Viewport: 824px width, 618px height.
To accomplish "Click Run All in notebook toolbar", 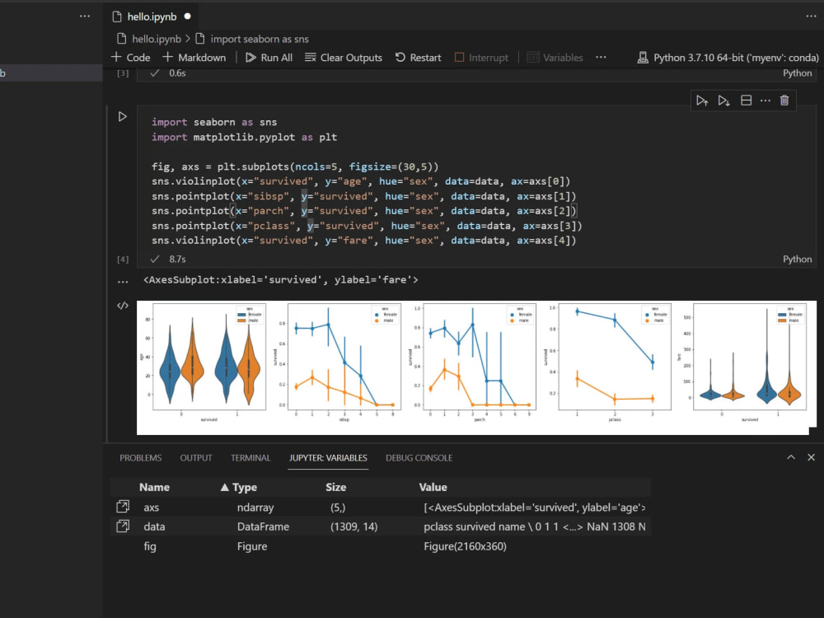I will pyautogui.click(x=269, y=58).
